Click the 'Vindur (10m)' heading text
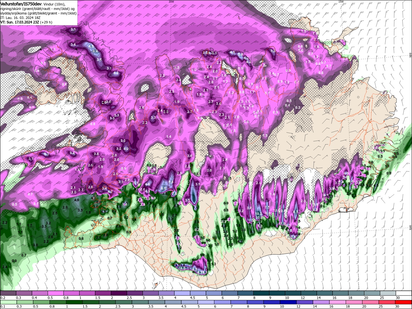The width and height of the screenshot is (412, 309). 54,4
